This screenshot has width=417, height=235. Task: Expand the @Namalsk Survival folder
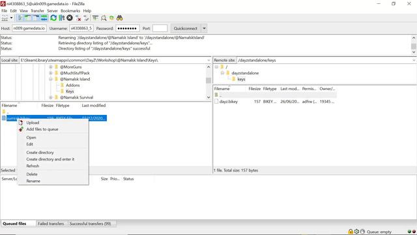tap(51, 97)
